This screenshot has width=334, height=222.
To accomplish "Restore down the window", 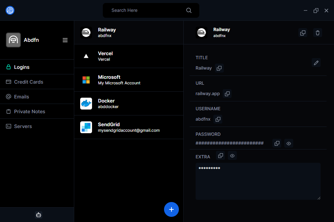I will click(316, 10).
